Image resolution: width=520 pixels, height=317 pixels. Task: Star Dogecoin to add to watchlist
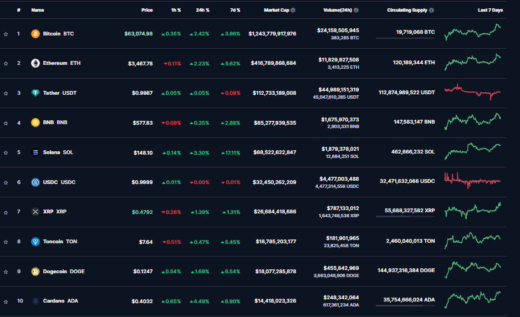pos(6,272)
